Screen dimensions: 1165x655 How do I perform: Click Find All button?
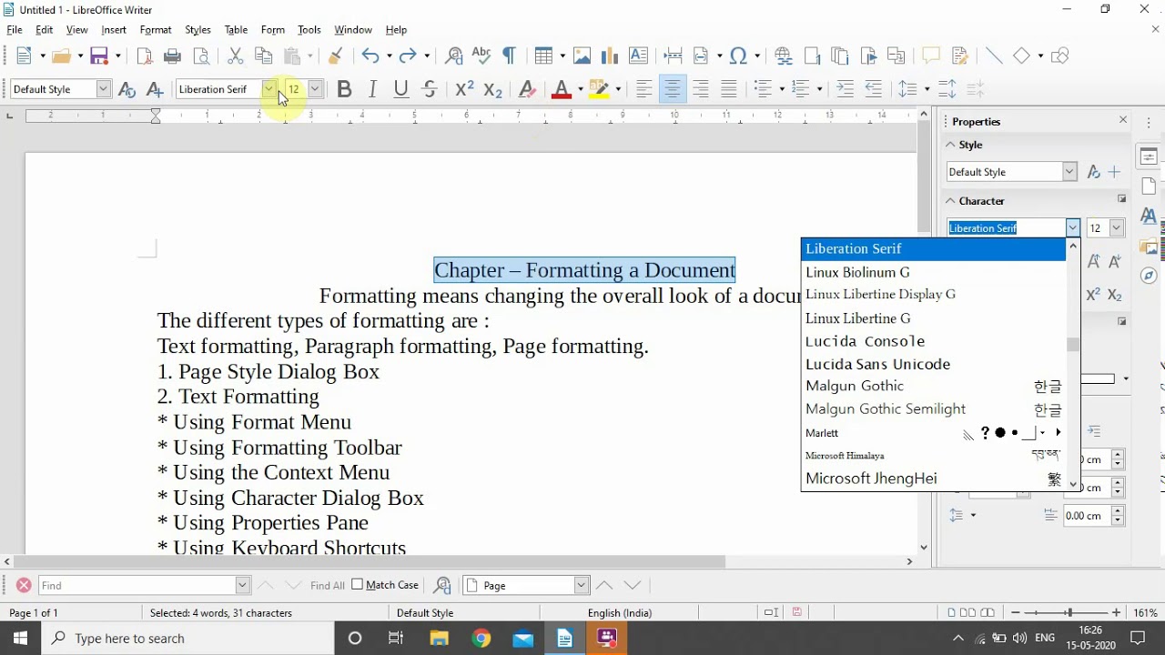(x=327, y=586)
